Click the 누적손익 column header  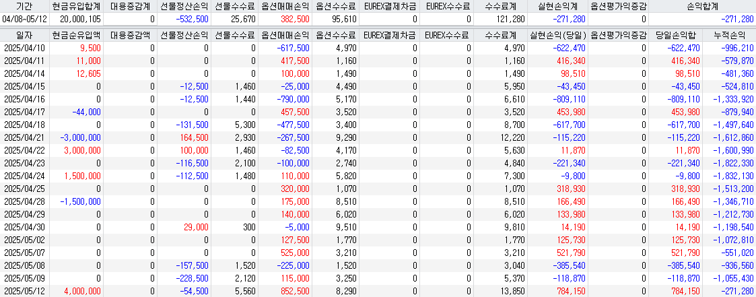point(729,35)
